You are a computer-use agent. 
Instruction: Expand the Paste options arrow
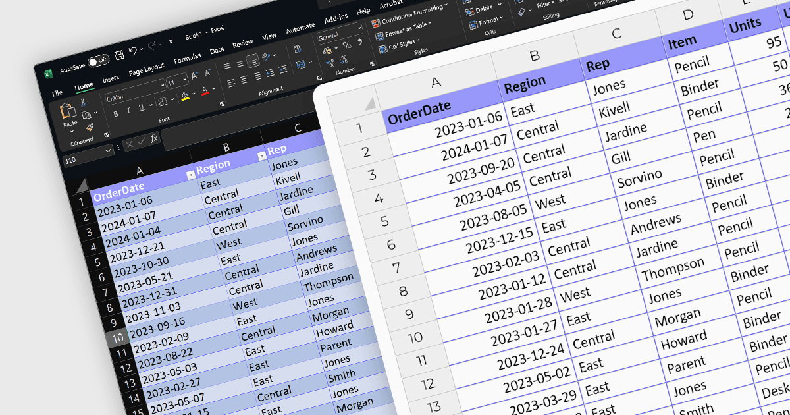point(72,131)
